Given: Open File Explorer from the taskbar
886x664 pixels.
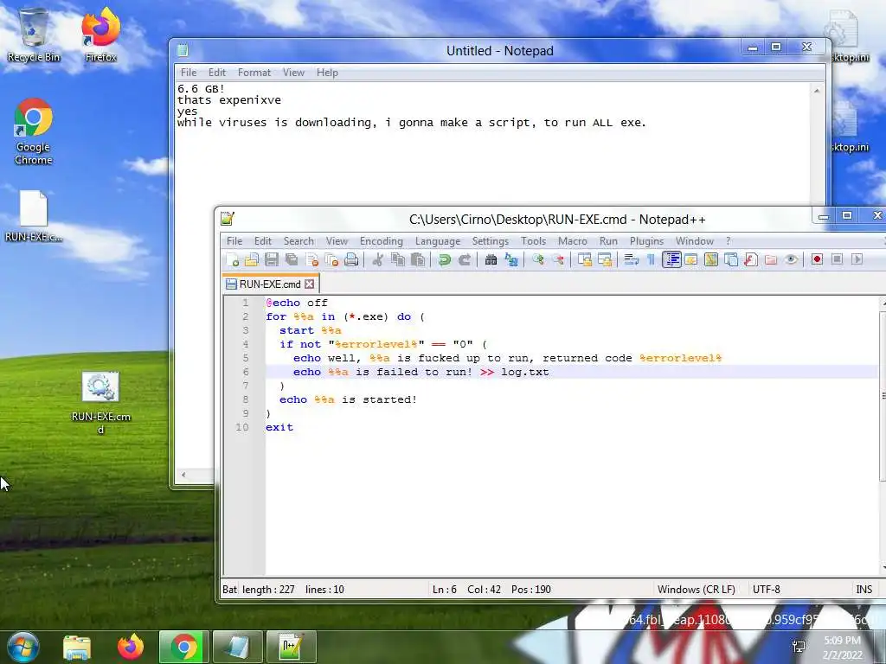Looking at the screenshot, I should click(x=77, y=647).
